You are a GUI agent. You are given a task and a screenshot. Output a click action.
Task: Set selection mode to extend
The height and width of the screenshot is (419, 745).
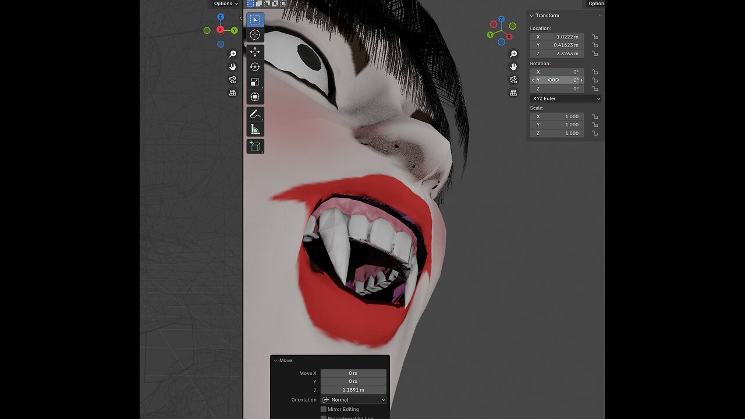[259, 3]
